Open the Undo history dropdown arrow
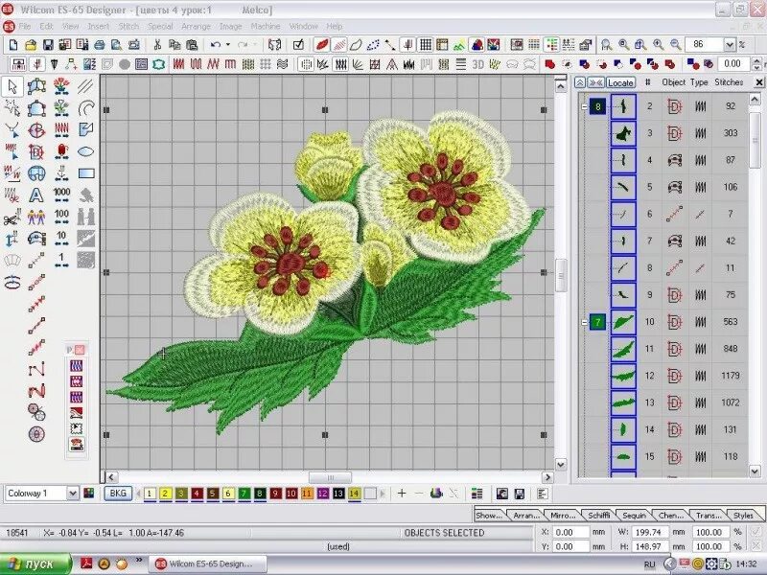Viewport: 767px width, 575px height. (x=228, y=45)
